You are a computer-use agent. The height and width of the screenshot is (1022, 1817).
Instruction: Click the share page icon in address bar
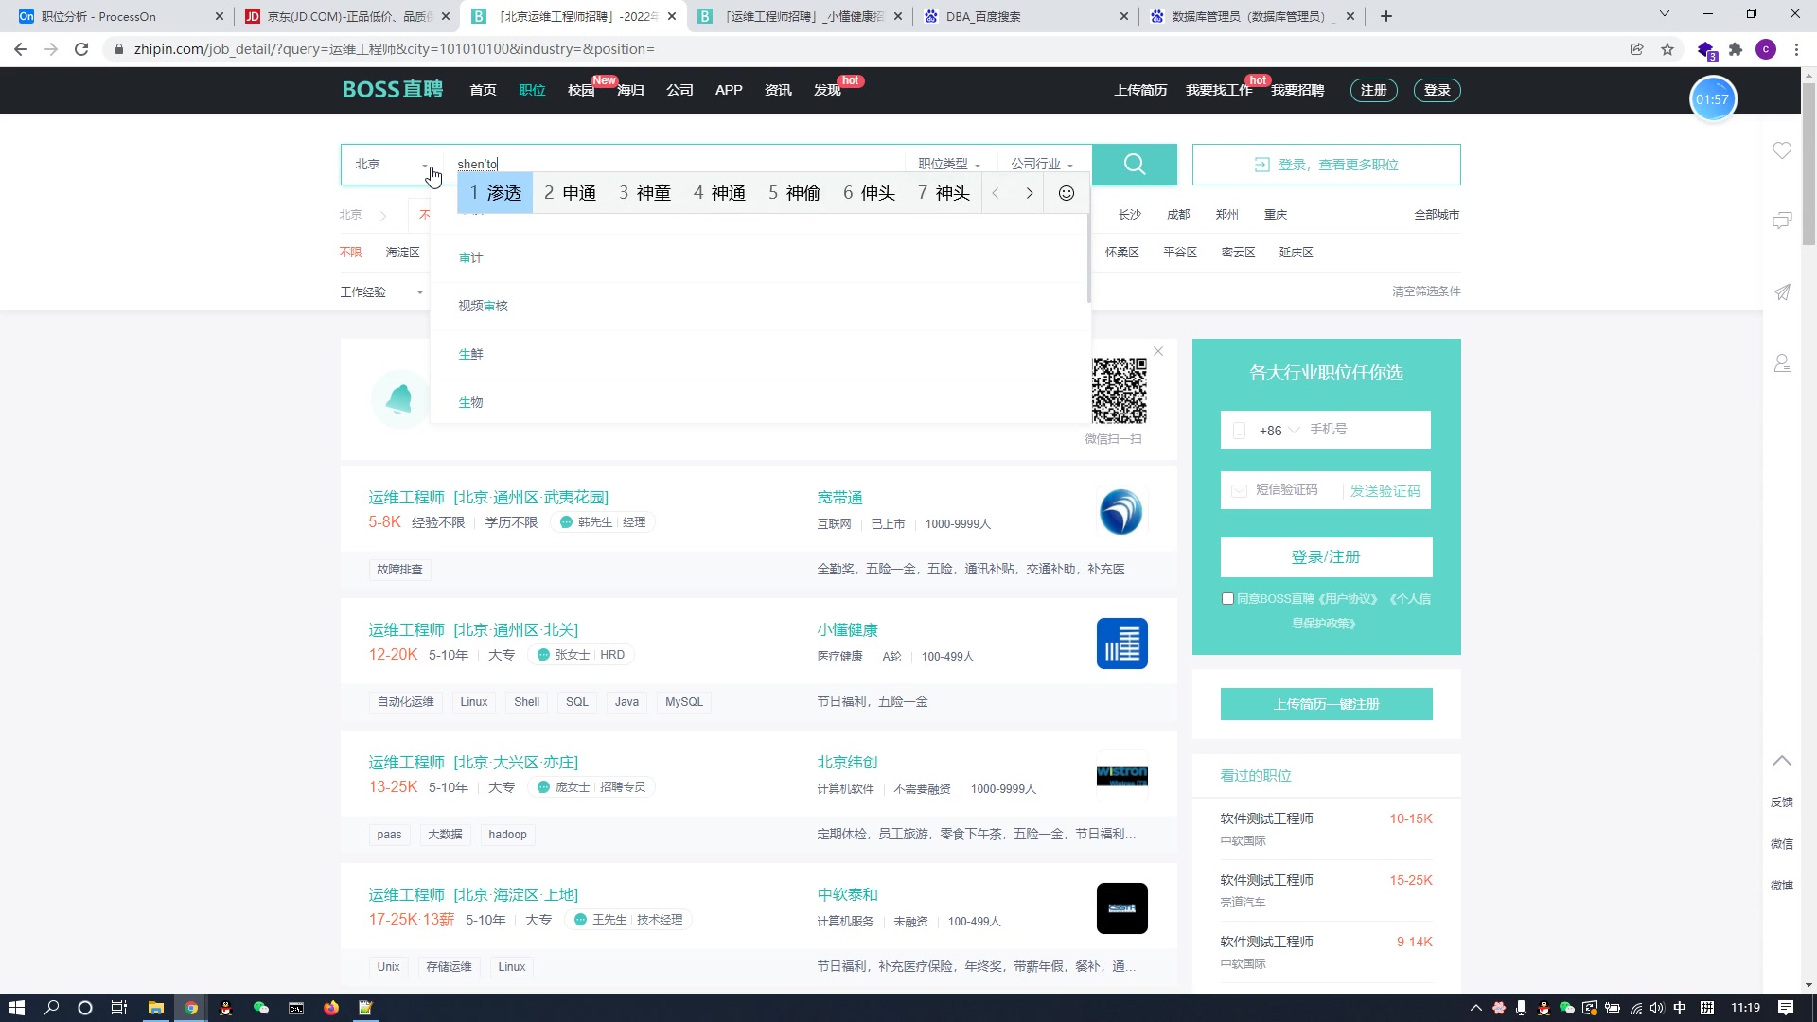click(1636, 49)
